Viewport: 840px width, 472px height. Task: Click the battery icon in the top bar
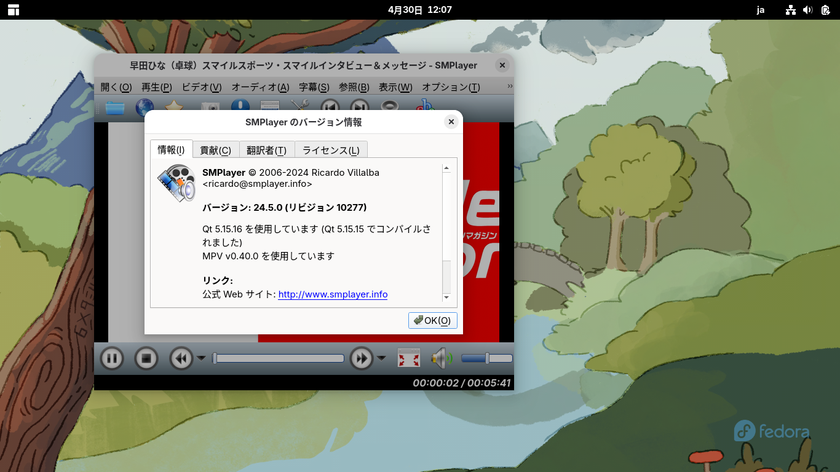click(825, 10)
